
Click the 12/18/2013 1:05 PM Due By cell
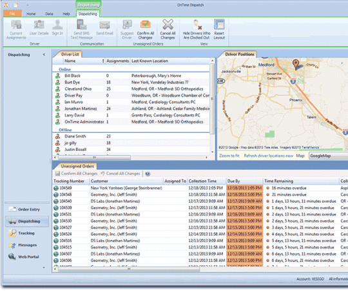pyautogui.click(x=244, y=188)
